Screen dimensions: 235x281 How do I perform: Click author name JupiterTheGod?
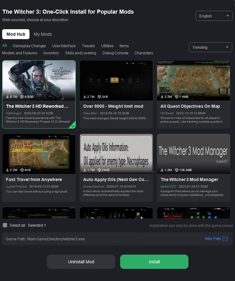pyautogui.click(x=16, y=187)
